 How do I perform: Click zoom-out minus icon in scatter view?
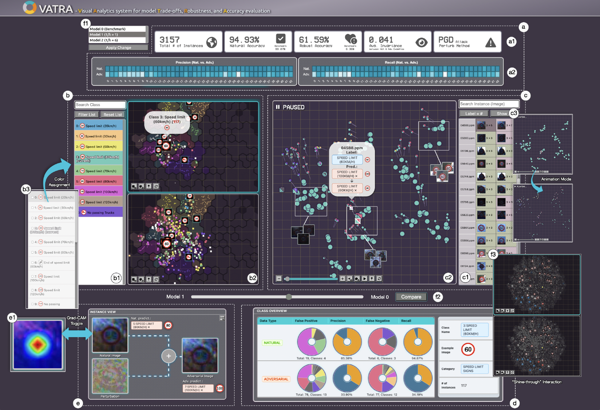pos(279,279)
